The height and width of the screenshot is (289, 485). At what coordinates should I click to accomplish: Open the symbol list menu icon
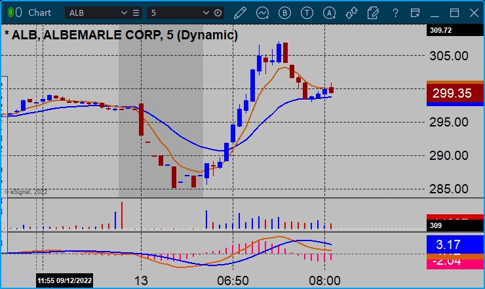coord(136,12)
